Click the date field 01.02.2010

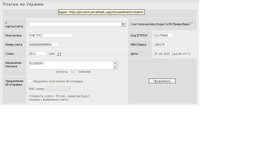coord(163,53)
